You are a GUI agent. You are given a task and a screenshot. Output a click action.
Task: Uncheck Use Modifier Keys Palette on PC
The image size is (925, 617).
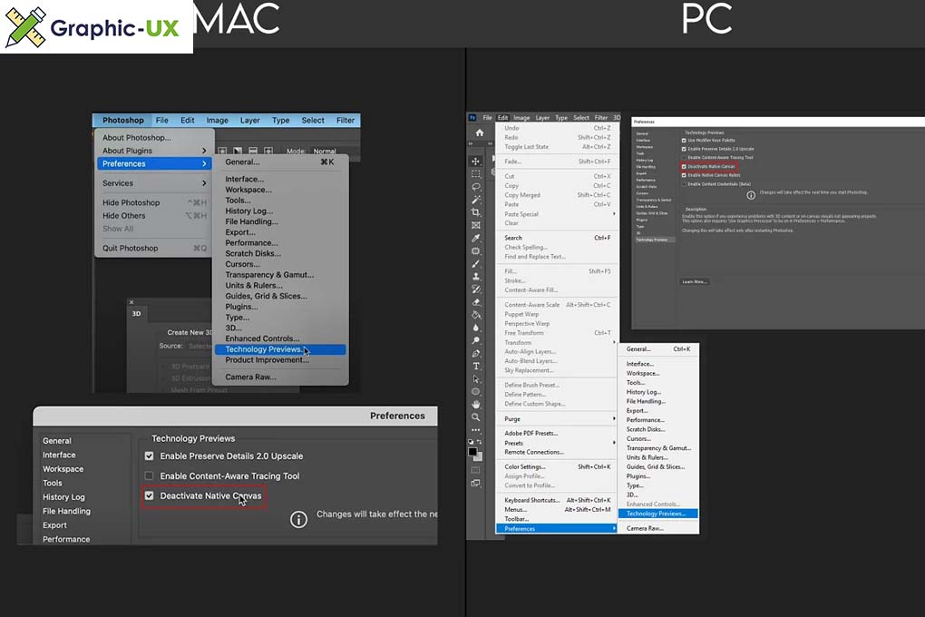pos(683,141)
